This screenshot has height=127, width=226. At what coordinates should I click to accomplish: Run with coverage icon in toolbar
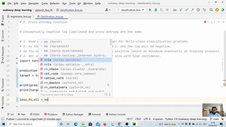[162, 10]
